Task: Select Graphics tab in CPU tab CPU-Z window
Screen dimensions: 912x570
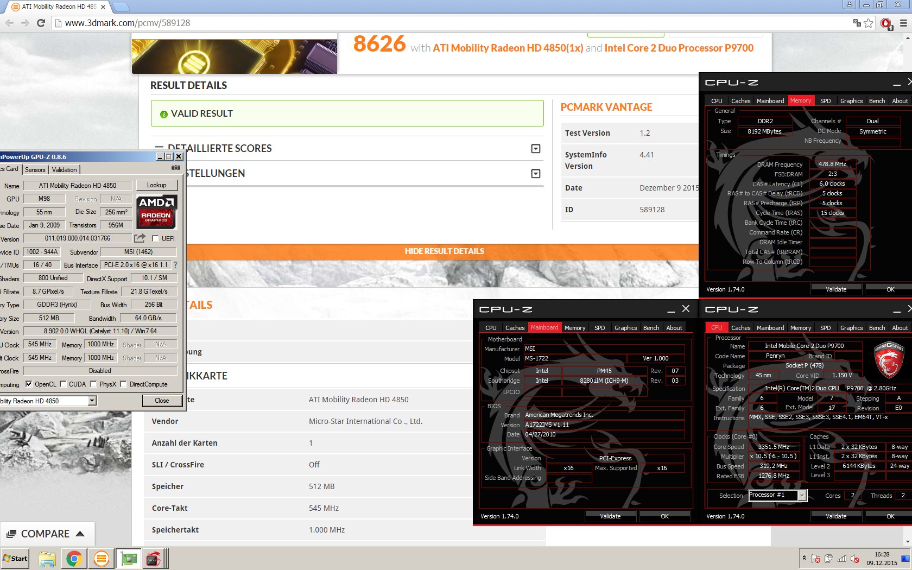Action: [x=851, y=328]
